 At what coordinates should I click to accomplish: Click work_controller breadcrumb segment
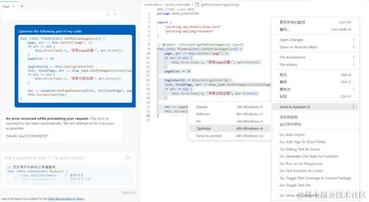pos(178,4)
